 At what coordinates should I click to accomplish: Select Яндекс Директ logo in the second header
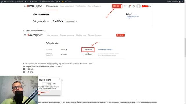(35, 35)
